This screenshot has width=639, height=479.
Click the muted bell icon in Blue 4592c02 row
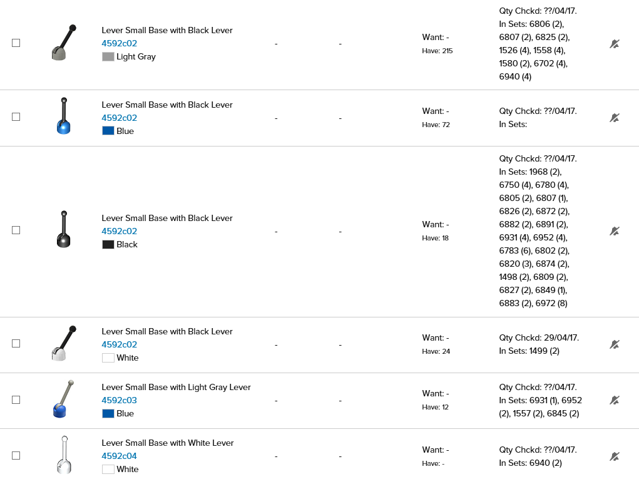[615, 118]
